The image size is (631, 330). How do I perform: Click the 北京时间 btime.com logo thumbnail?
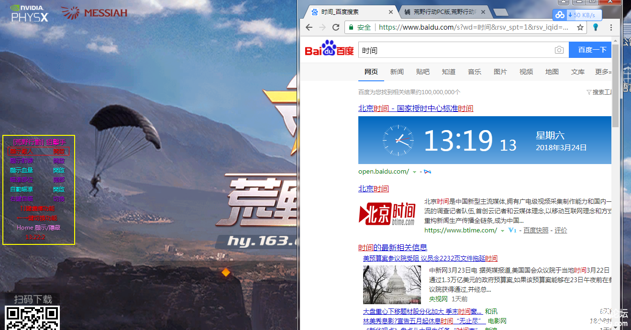tap(387, 213)
